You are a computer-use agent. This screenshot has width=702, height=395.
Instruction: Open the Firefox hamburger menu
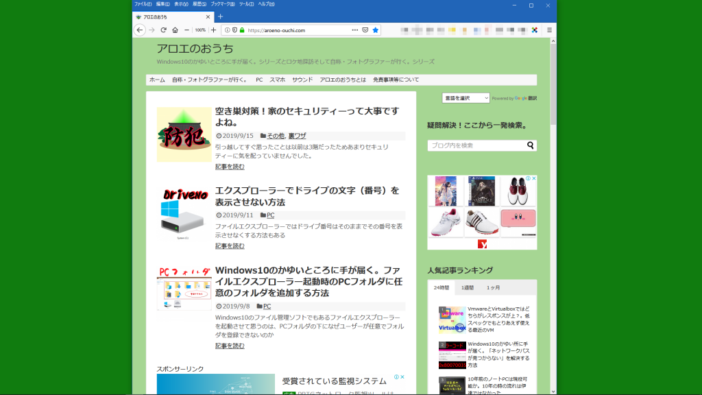(549, 30)
